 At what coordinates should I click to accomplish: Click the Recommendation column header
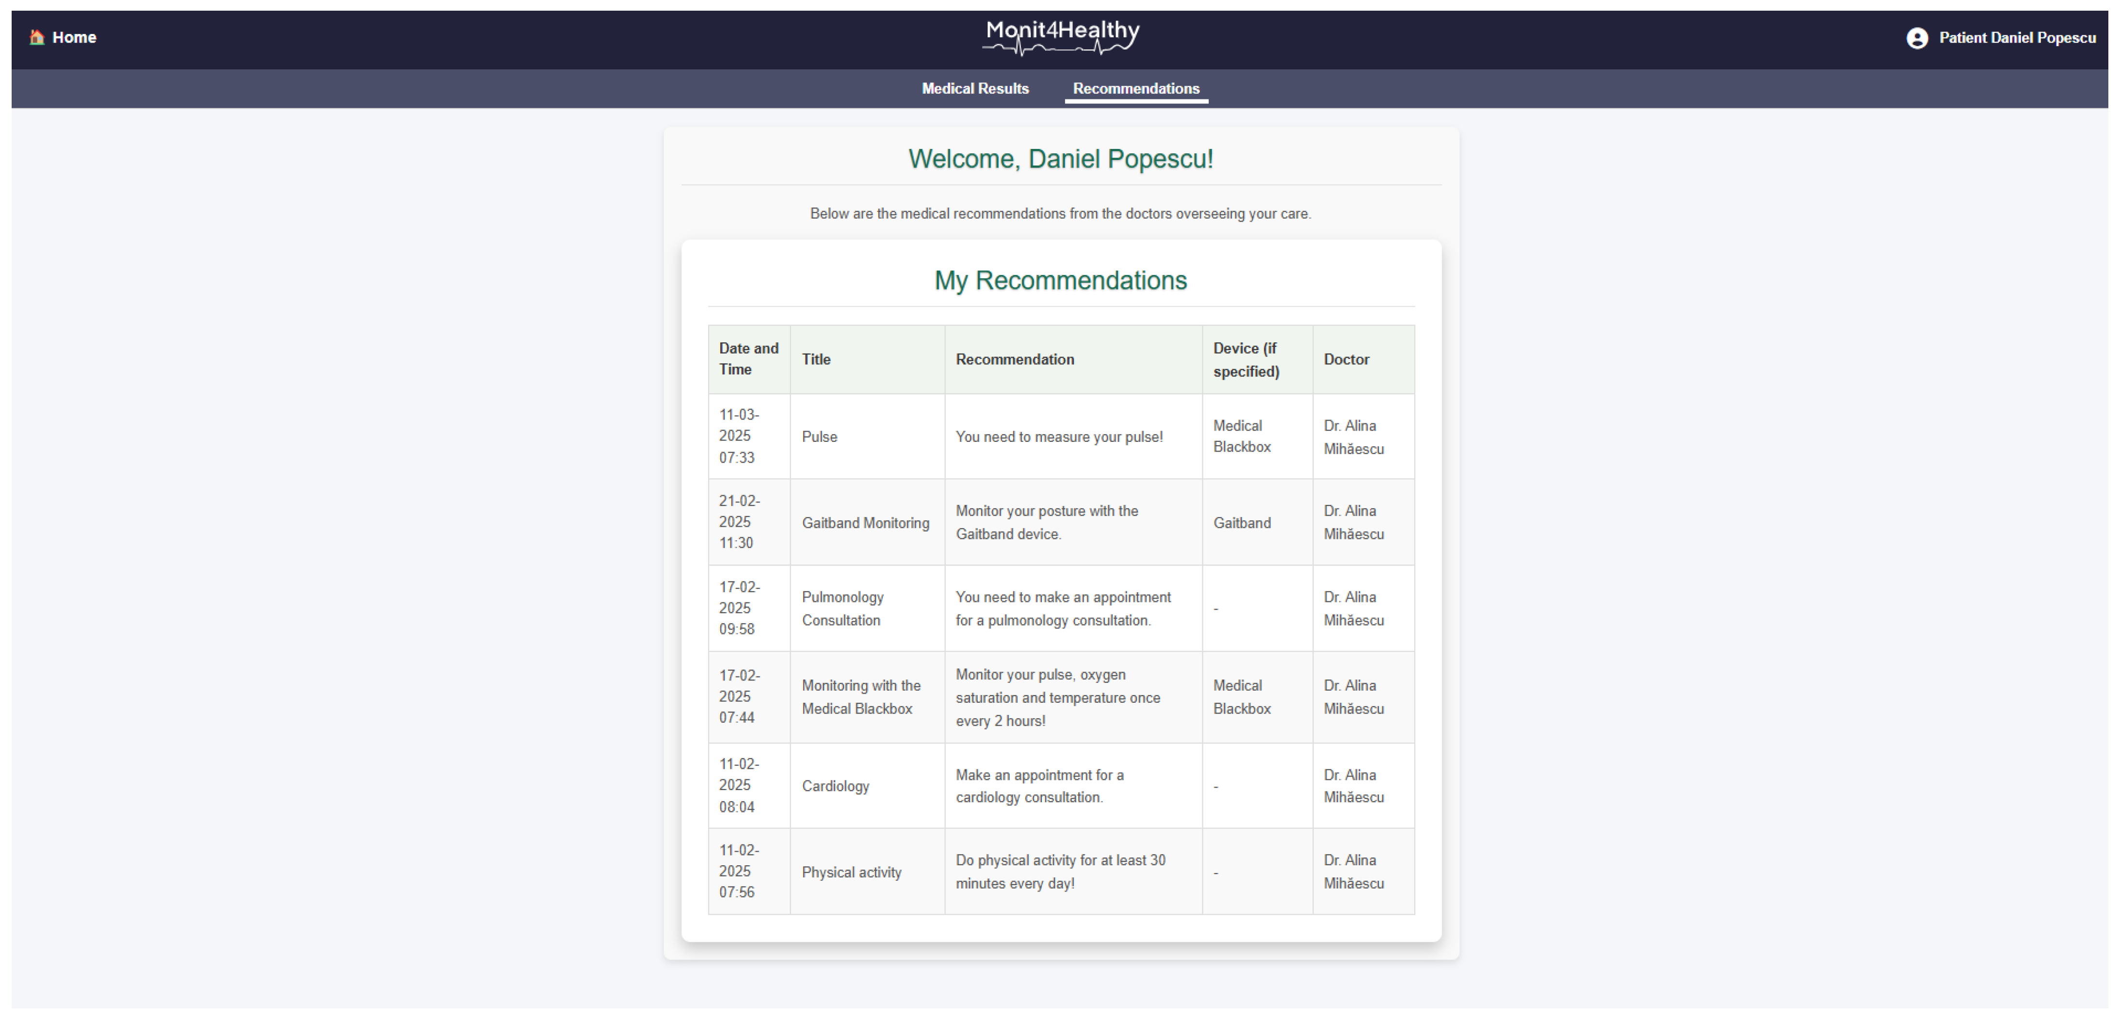point(1014,359)
